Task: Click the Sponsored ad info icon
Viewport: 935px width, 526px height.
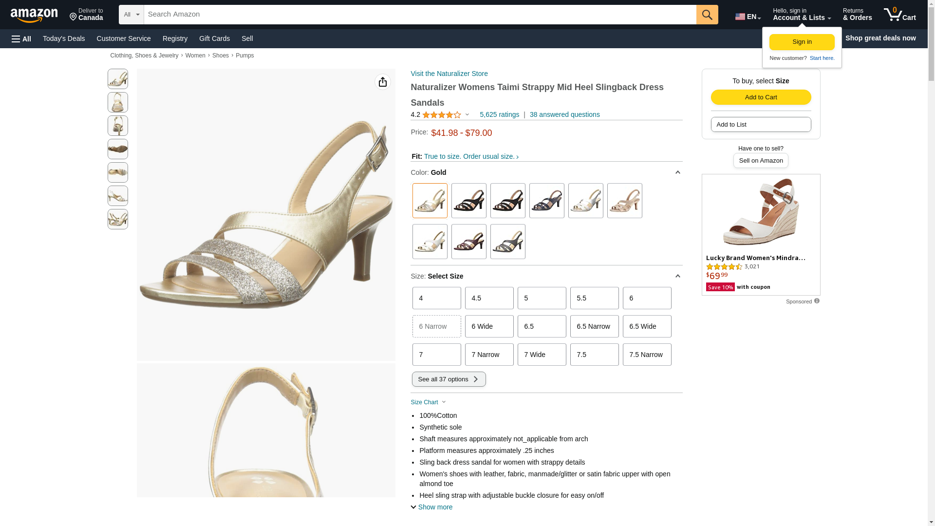Action: 817,301
